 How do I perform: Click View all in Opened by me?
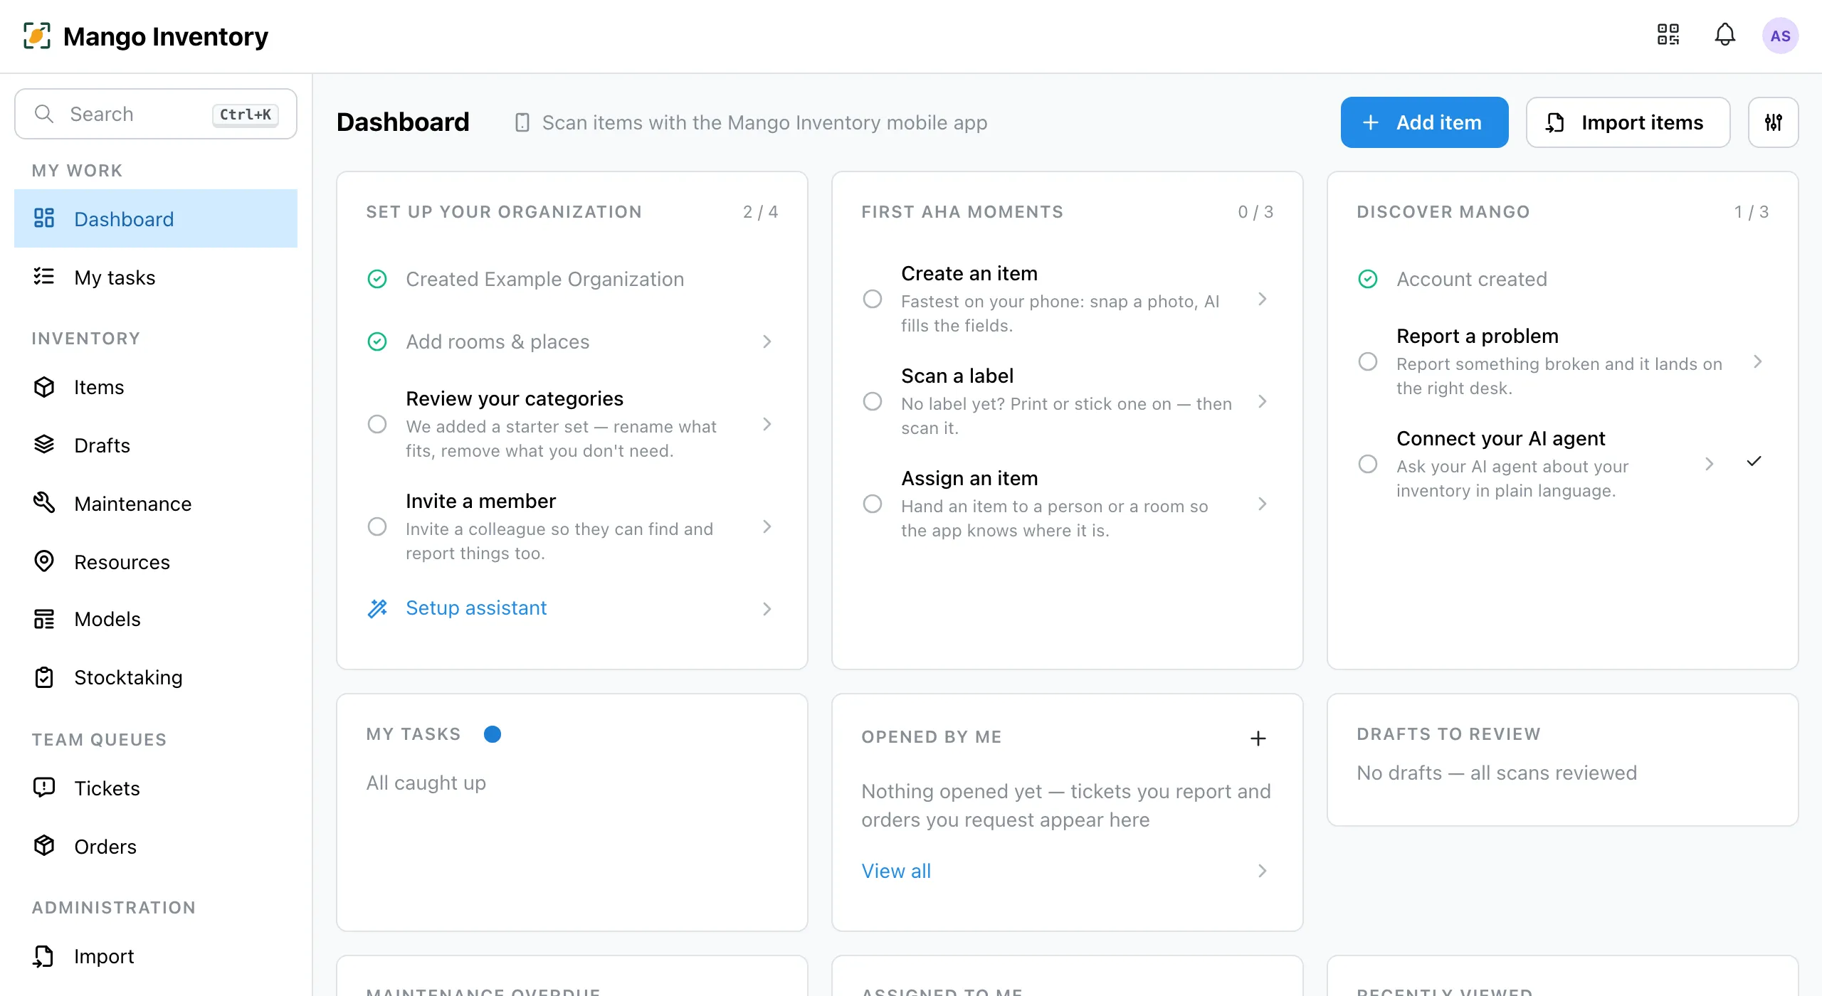pyautogui.click(x=896, y=871)
